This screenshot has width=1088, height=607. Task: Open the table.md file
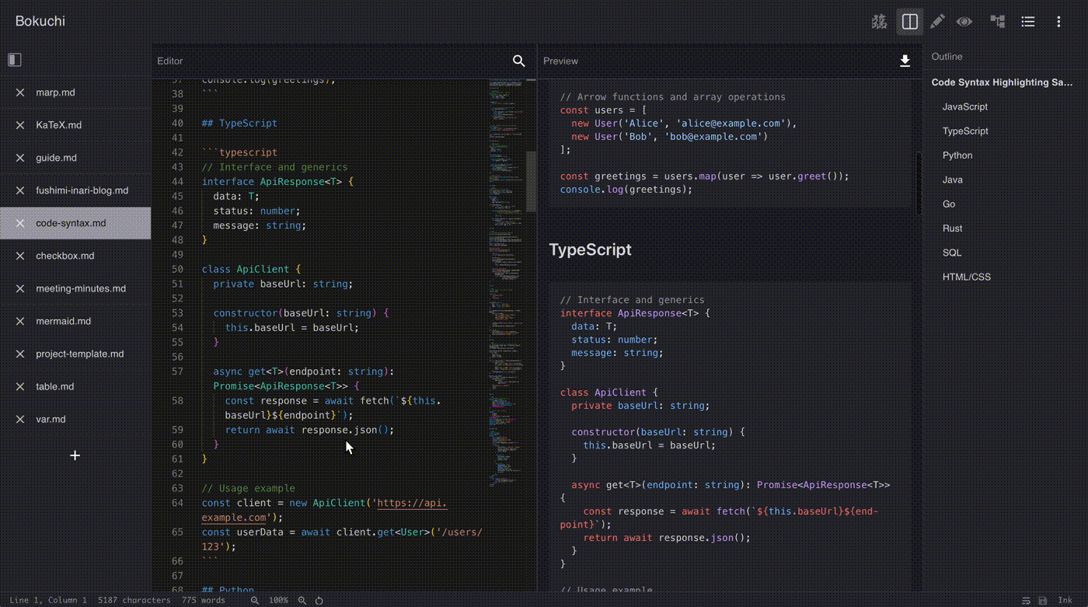pyautogui.click(x=54, y=386)
